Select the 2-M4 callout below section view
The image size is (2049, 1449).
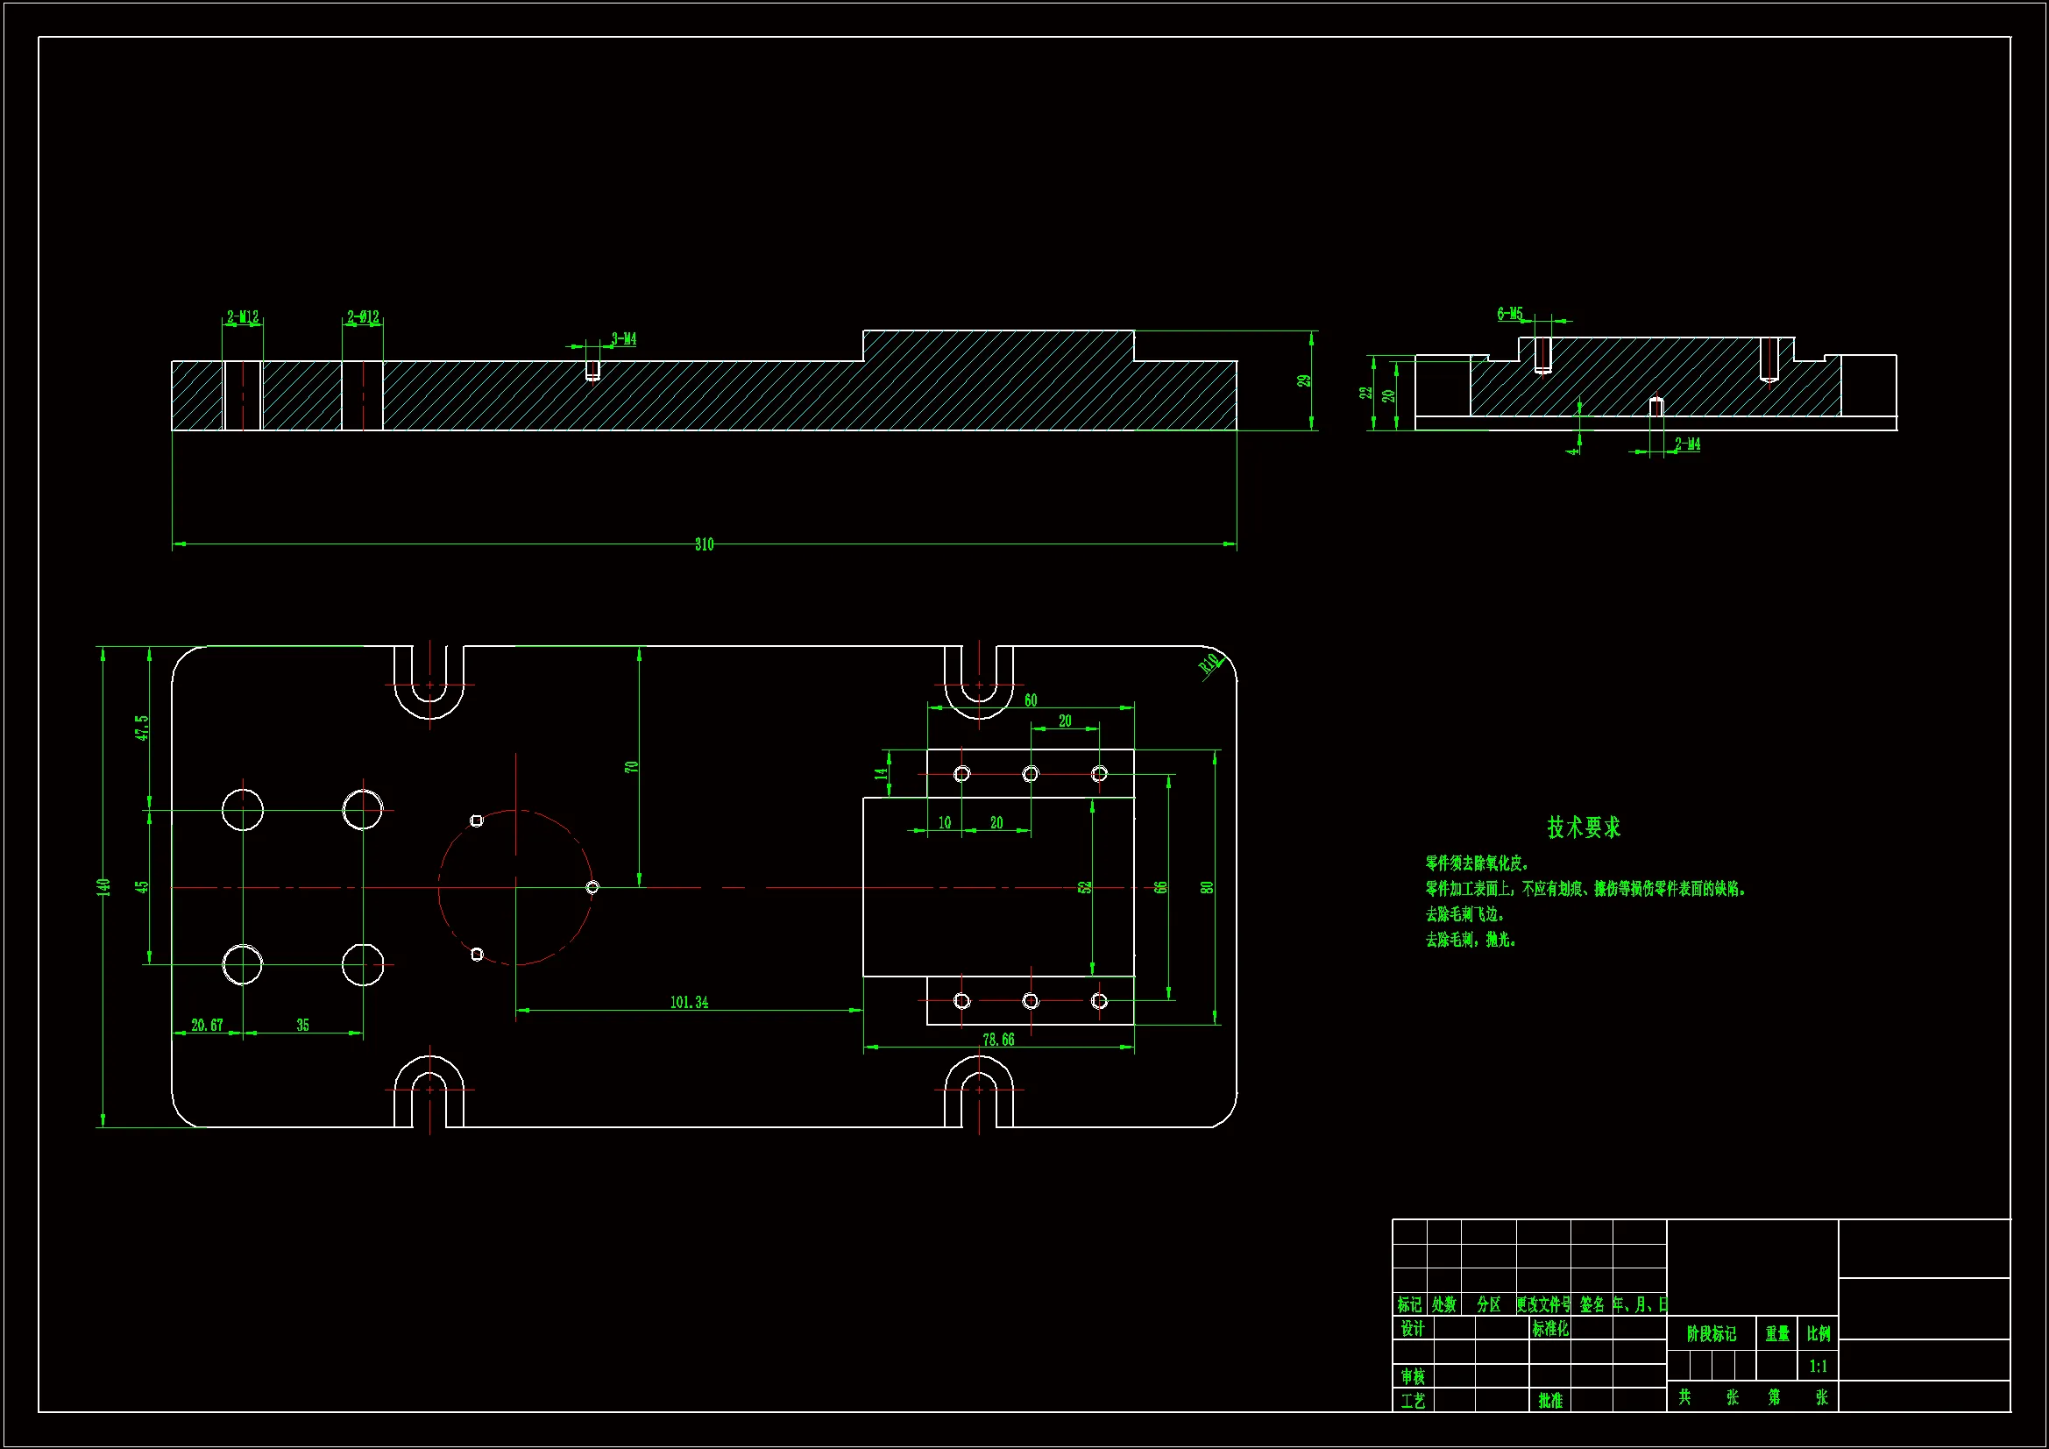click(x=1687, y=444)
